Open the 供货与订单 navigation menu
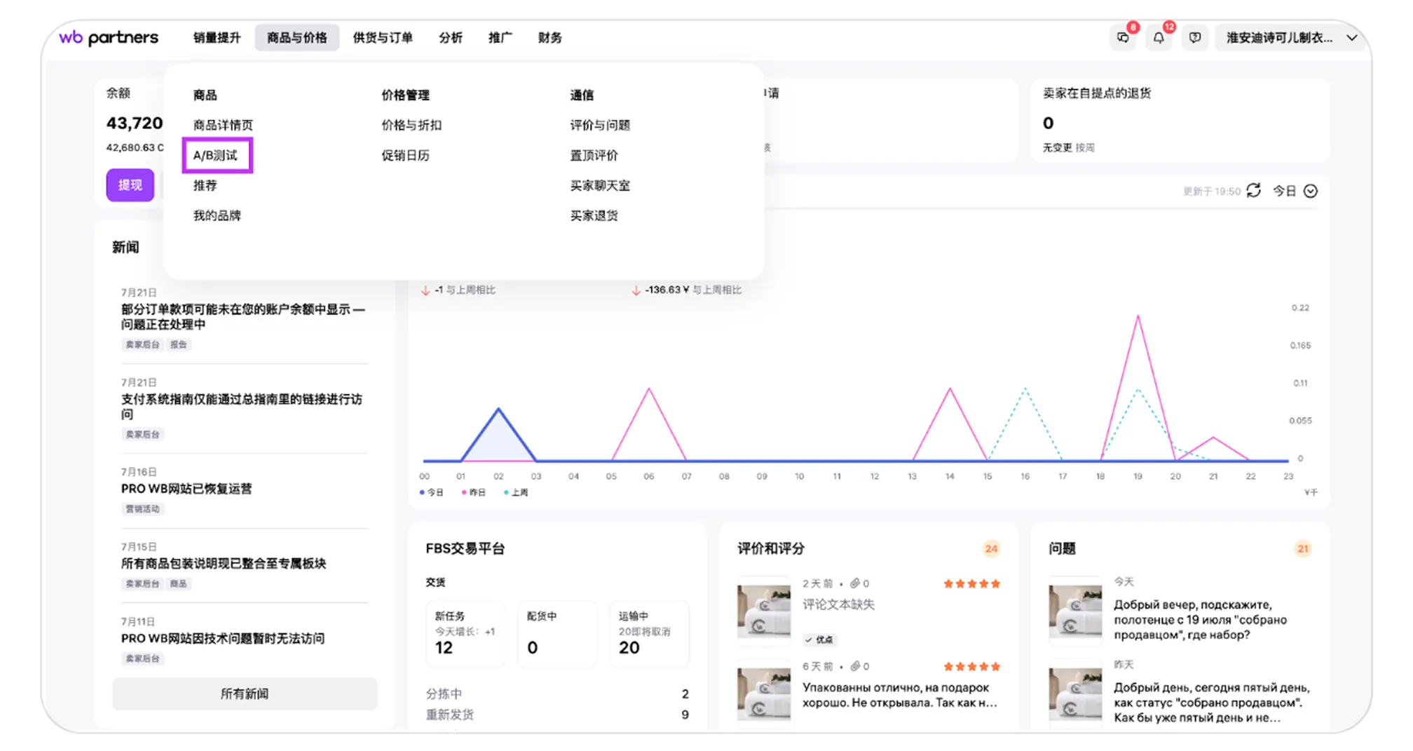The height and width of the screenshot is (751, 1413). [x=383, y=38]
